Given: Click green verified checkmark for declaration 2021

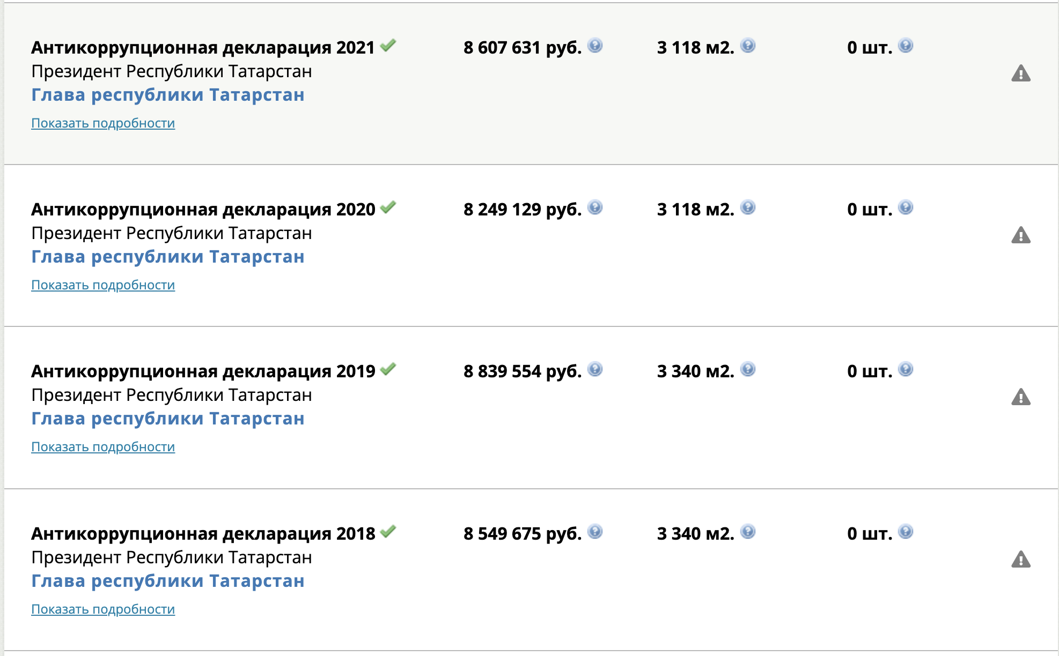Looking at the screenshot, I should tap(388, 46).
